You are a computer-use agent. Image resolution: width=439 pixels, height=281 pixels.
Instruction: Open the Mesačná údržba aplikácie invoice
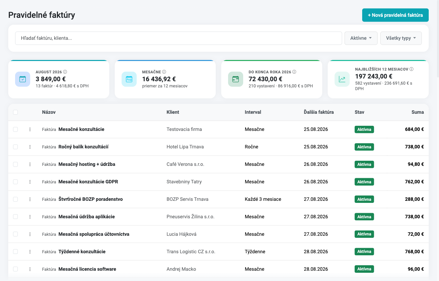tap(86, 217)
